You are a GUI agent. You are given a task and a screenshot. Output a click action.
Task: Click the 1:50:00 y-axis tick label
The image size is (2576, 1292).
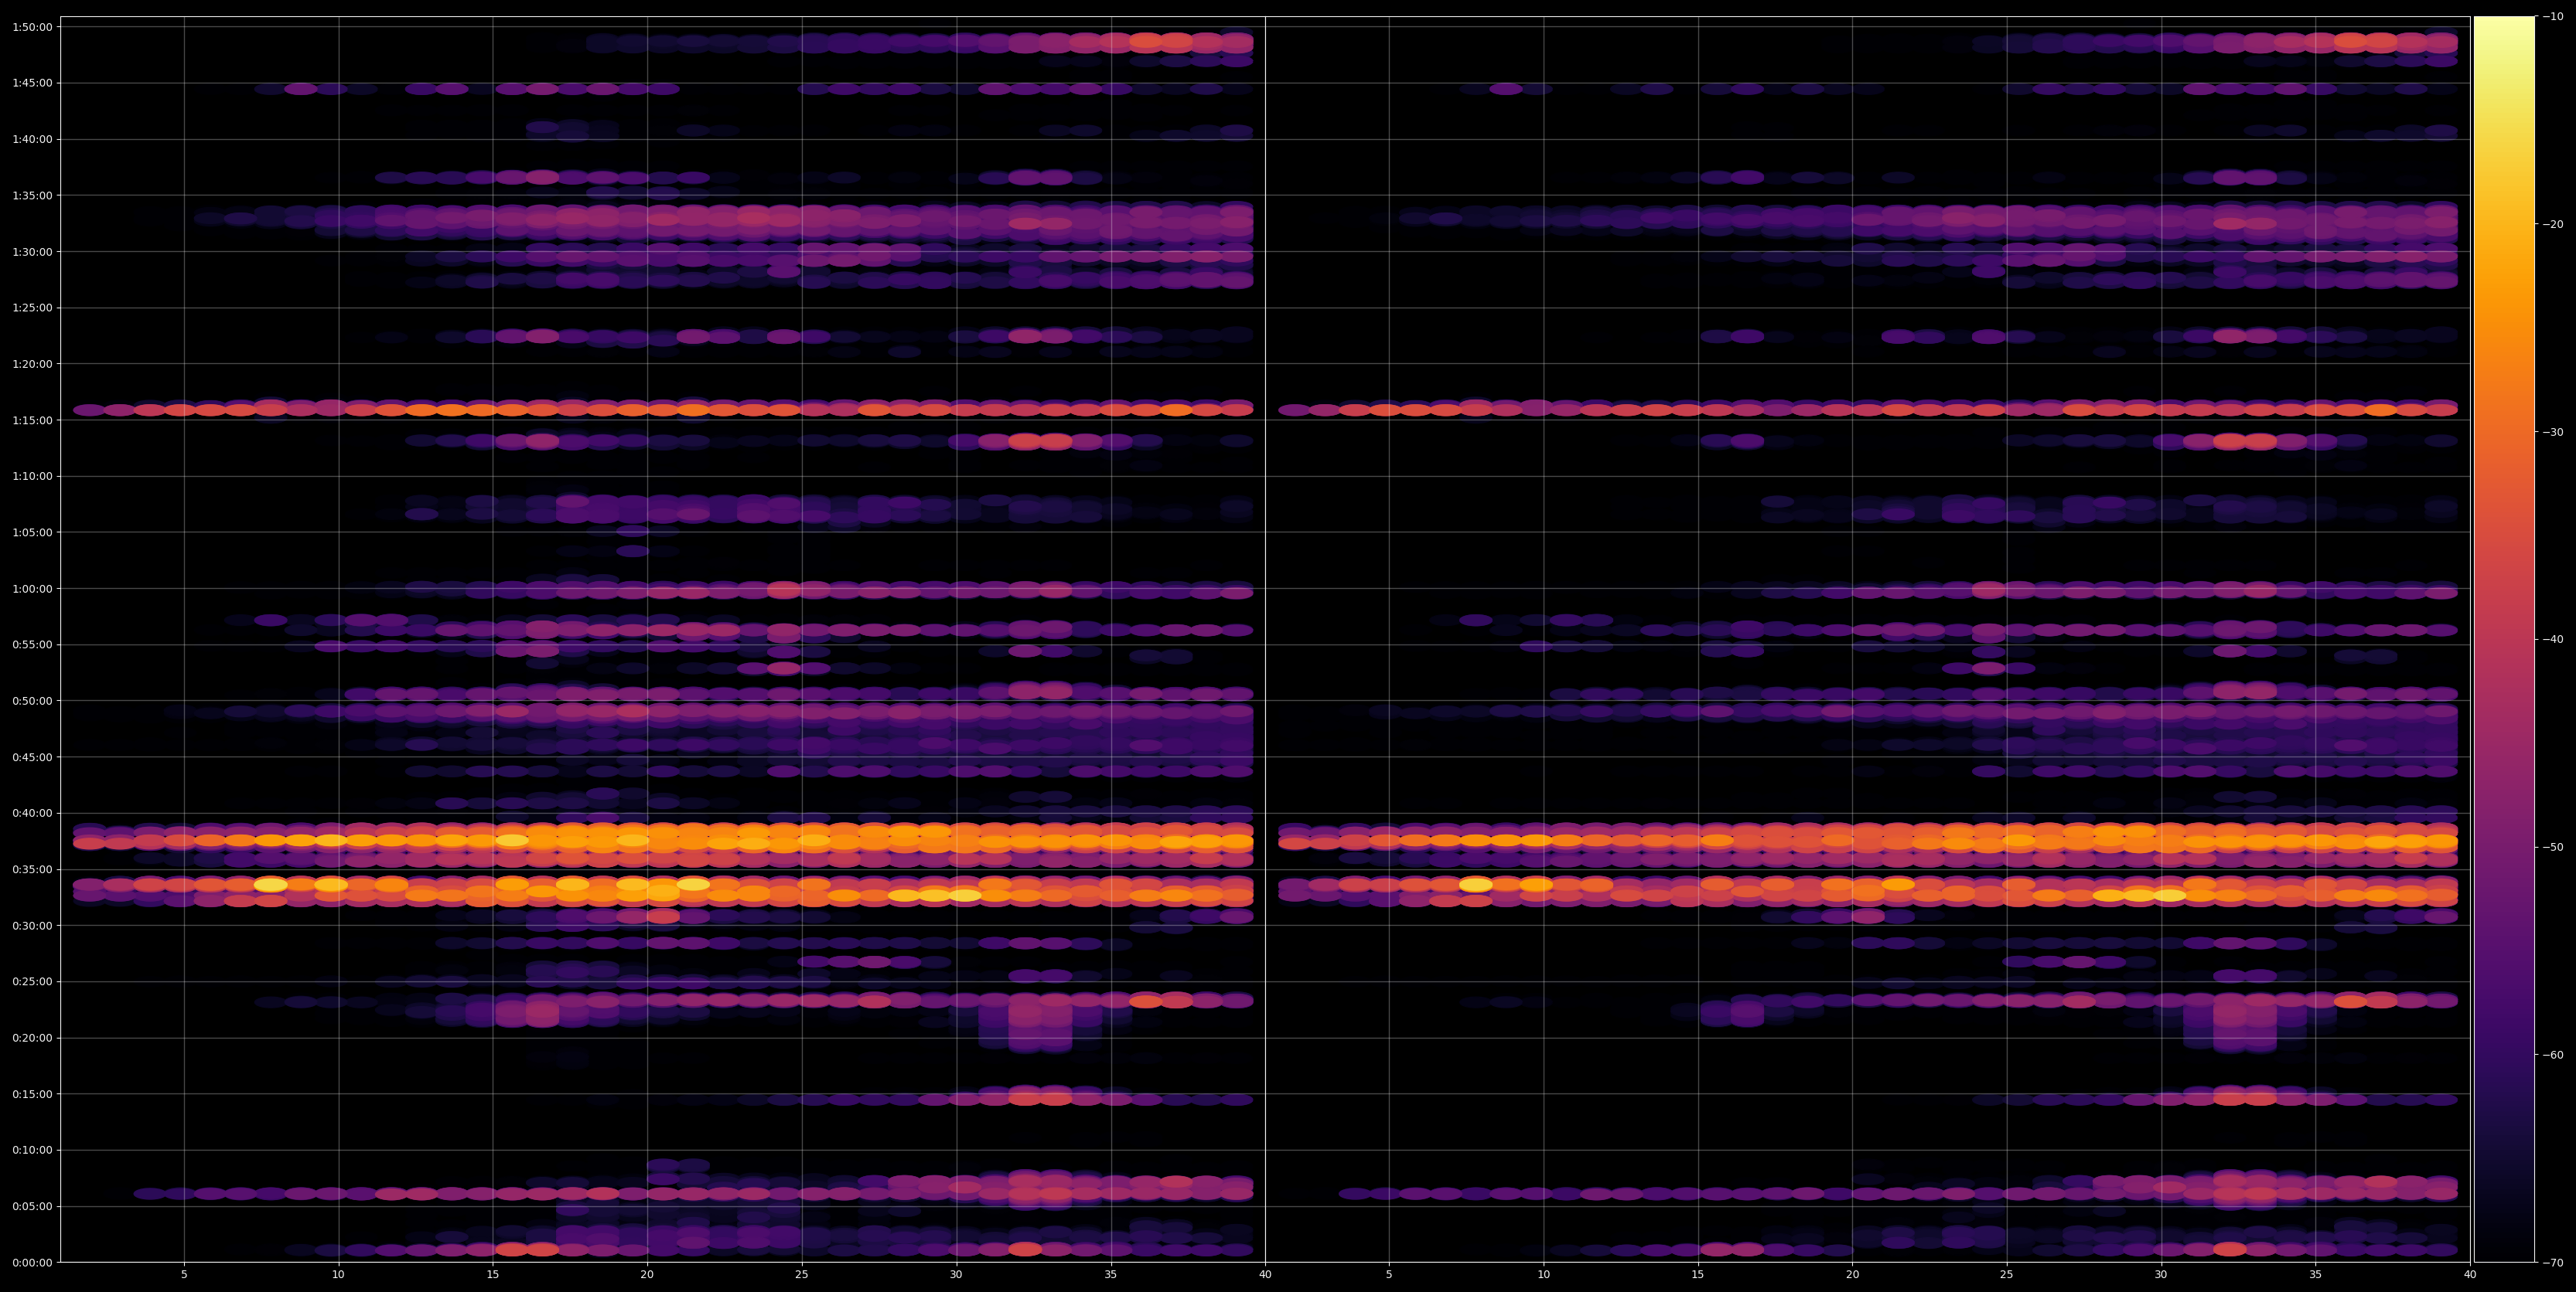[x=32, y=27]
